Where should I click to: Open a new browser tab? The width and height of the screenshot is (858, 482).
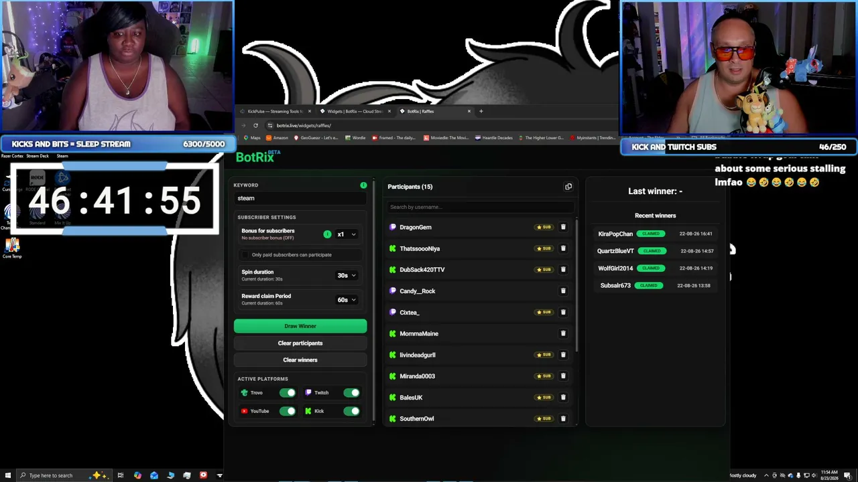(x=481, y=111)
